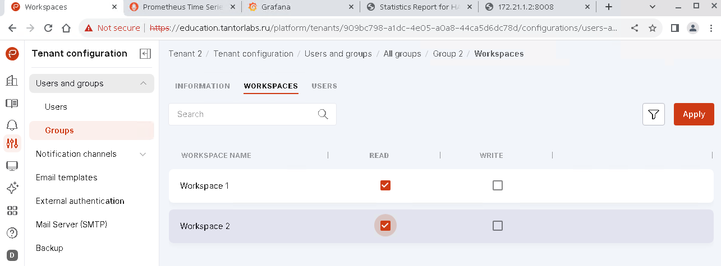Click into the workspace Search field
Image resolution: width=721 pixels, height=266 pixels.
point(244,114)
